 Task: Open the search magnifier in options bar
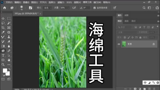[x=144, y=8]
